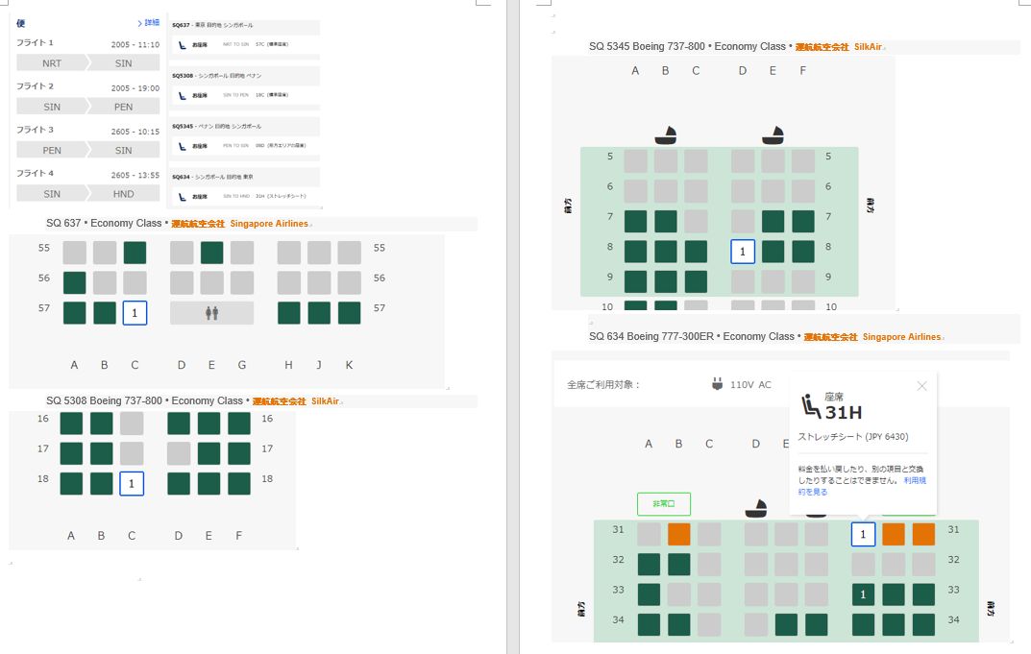The height and width of the screenshot is (654, 1031).
Task: Click the airline logo in the SQ634 flight card
Action: pos(182,196)
